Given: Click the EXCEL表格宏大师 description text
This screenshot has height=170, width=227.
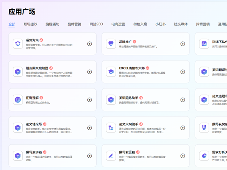Looking at the screenshot, I should [x=142, y=74].
